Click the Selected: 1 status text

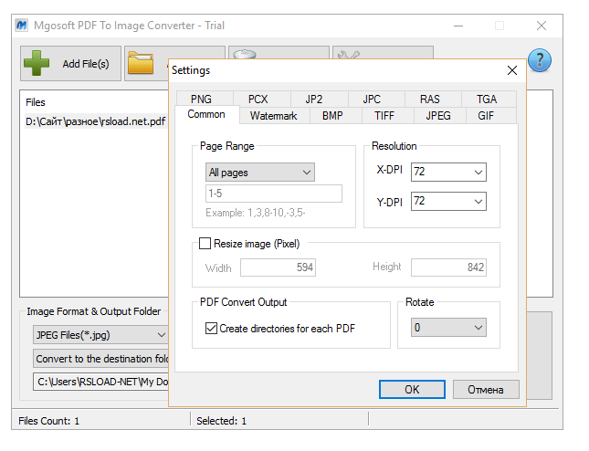coord(222,421)
